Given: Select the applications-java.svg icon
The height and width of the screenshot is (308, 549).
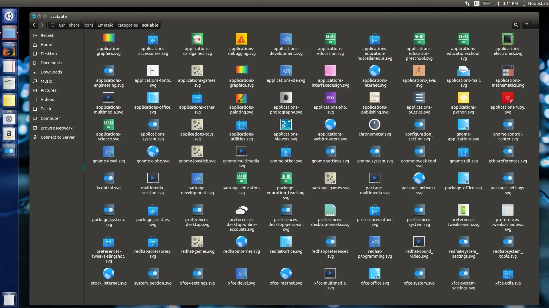Looking at the screenshot, I should (419, 71).
